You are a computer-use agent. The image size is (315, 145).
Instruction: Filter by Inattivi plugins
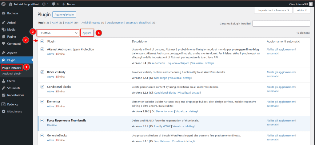(x=69, y=23)
